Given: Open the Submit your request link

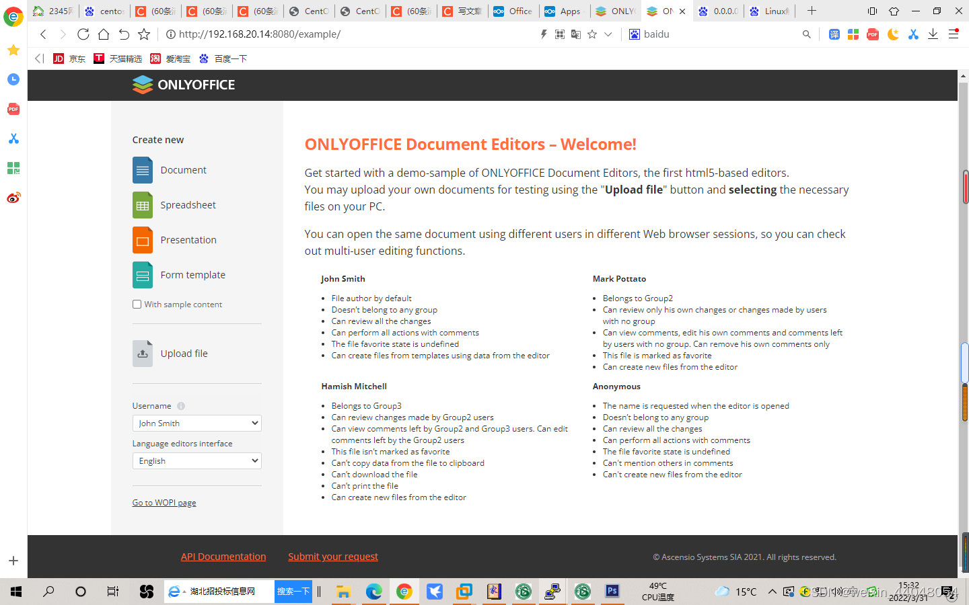Looking at the screenshot, I should point(333,557).
